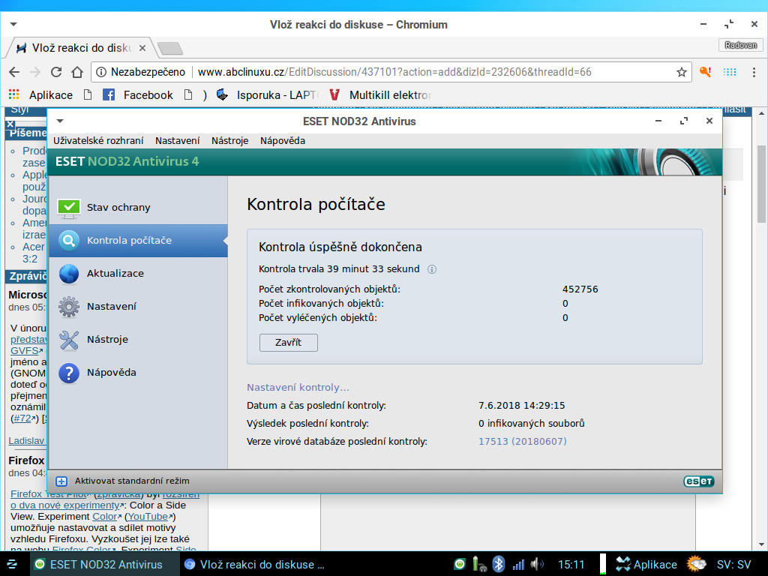Click the Kontrola úspěšně dokončena heading

coord(340,247)
